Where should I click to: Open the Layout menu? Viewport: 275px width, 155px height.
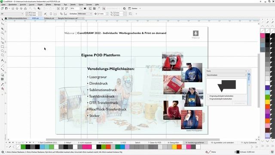point(31,5)
